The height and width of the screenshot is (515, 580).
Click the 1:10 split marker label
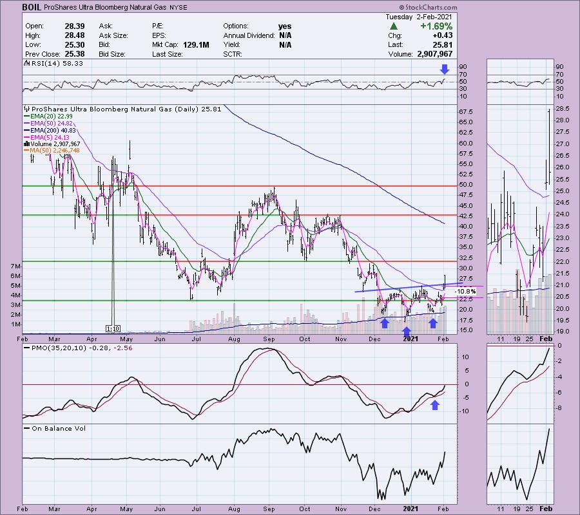coord(113,328)
